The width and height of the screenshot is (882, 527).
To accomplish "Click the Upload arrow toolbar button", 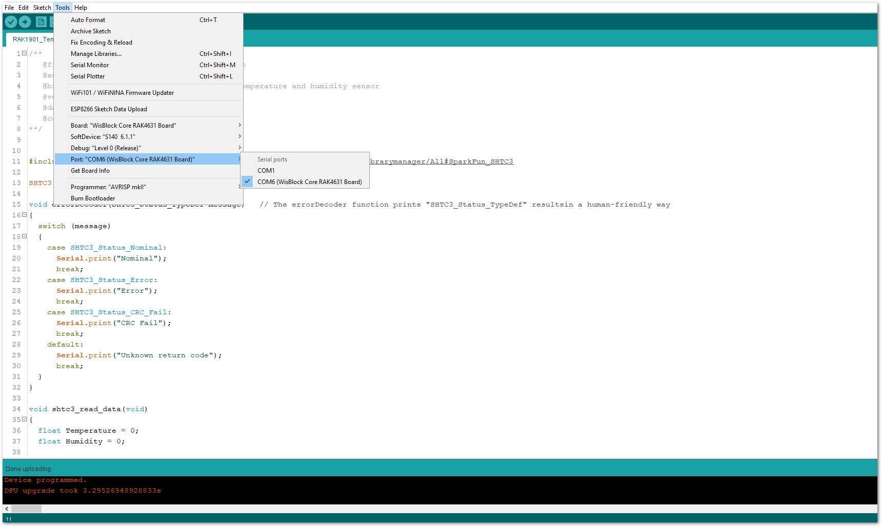I will click(25, 22).
